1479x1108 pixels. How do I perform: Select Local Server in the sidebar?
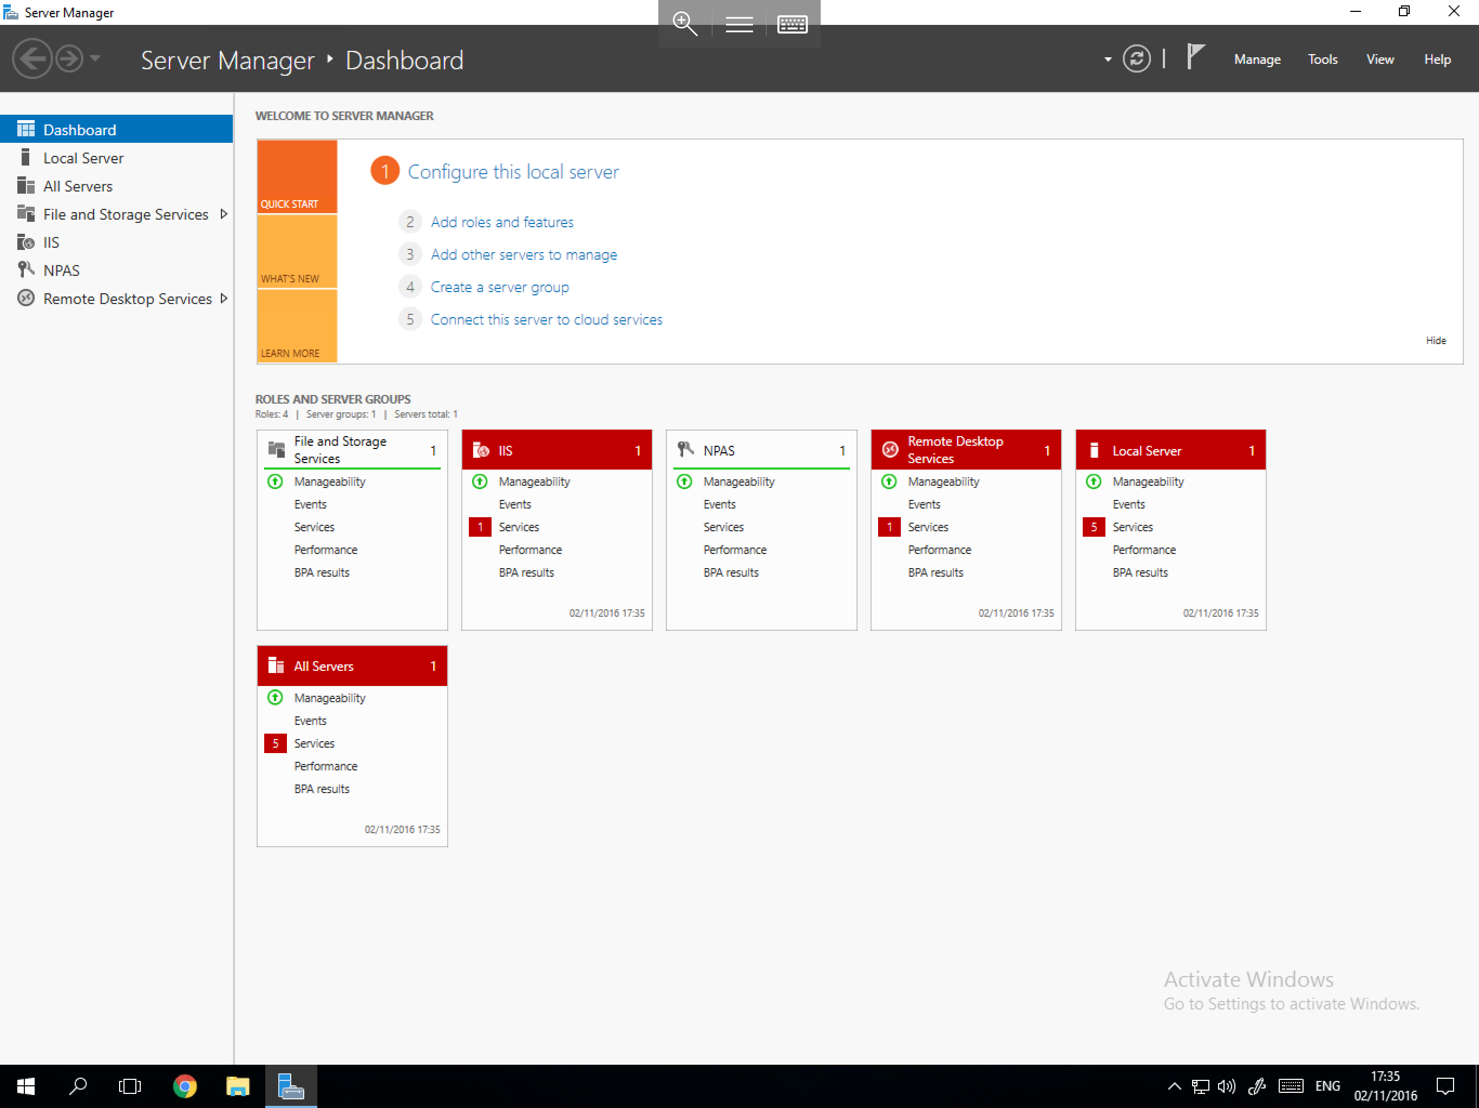click(116, 158)
